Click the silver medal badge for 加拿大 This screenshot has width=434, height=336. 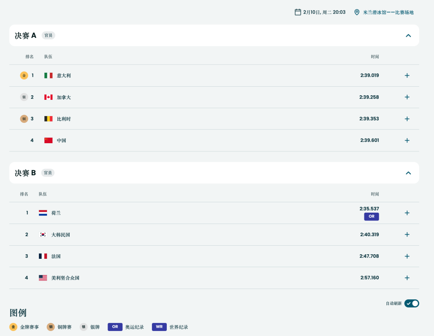[24, 97]
